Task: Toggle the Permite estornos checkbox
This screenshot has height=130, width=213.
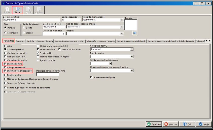Action: 38,49
